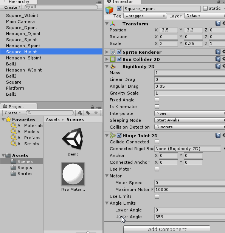The width and height of the screenshot is (225, 233).
Task: Select All Scripts saved search
Action: tap(25, 144)
